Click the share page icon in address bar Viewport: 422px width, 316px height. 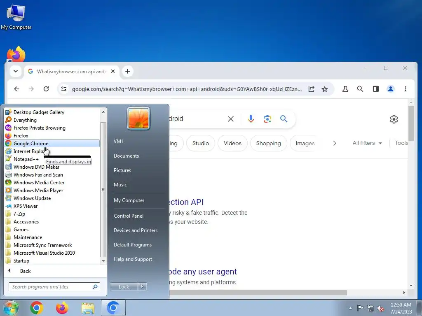pyautogui.click(x=312, y=89)
